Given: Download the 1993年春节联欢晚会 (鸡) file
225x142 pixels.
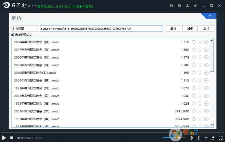Looking at the screenshot, I should (x=200, y=88).
